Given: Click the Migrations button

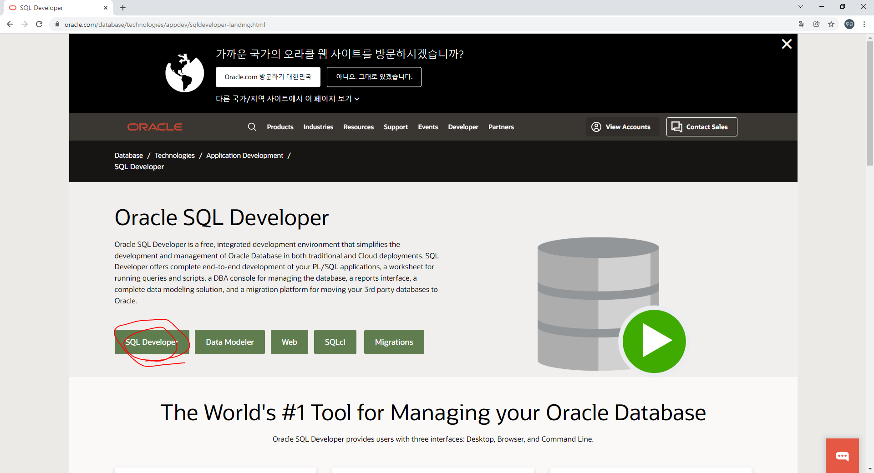Looking at the screenshot, I should 394,342.
